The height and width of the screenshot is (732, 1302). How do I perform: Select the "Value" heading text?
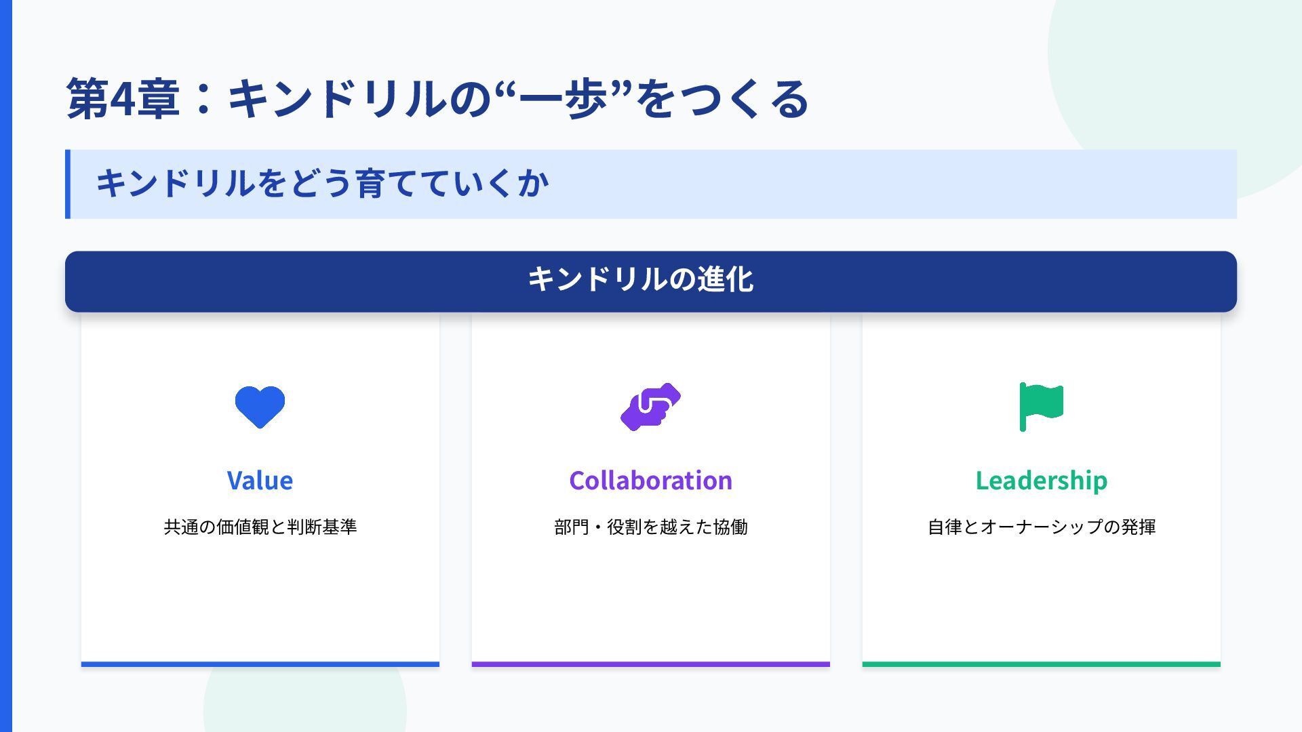coord(260,481)
